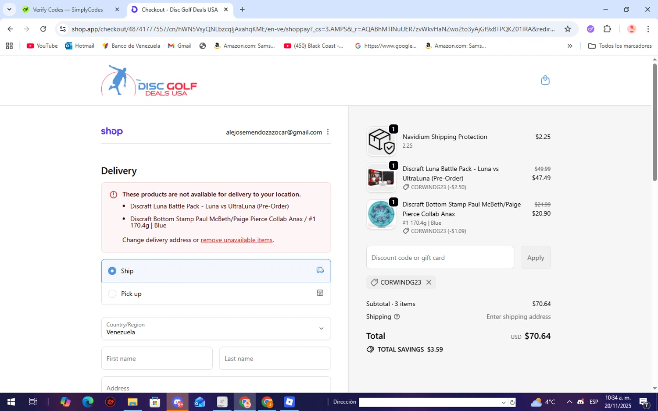Reload the current page
Viewport: 658px width, 411px height.
click(43, 29)
